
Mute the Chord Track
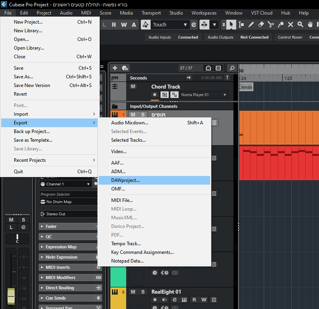pos(133,87)
